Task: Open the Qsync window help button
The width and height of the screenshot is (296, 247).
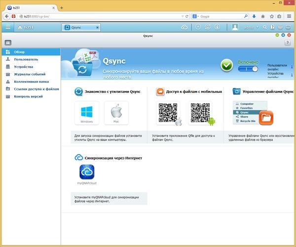Action: point(287,43)
